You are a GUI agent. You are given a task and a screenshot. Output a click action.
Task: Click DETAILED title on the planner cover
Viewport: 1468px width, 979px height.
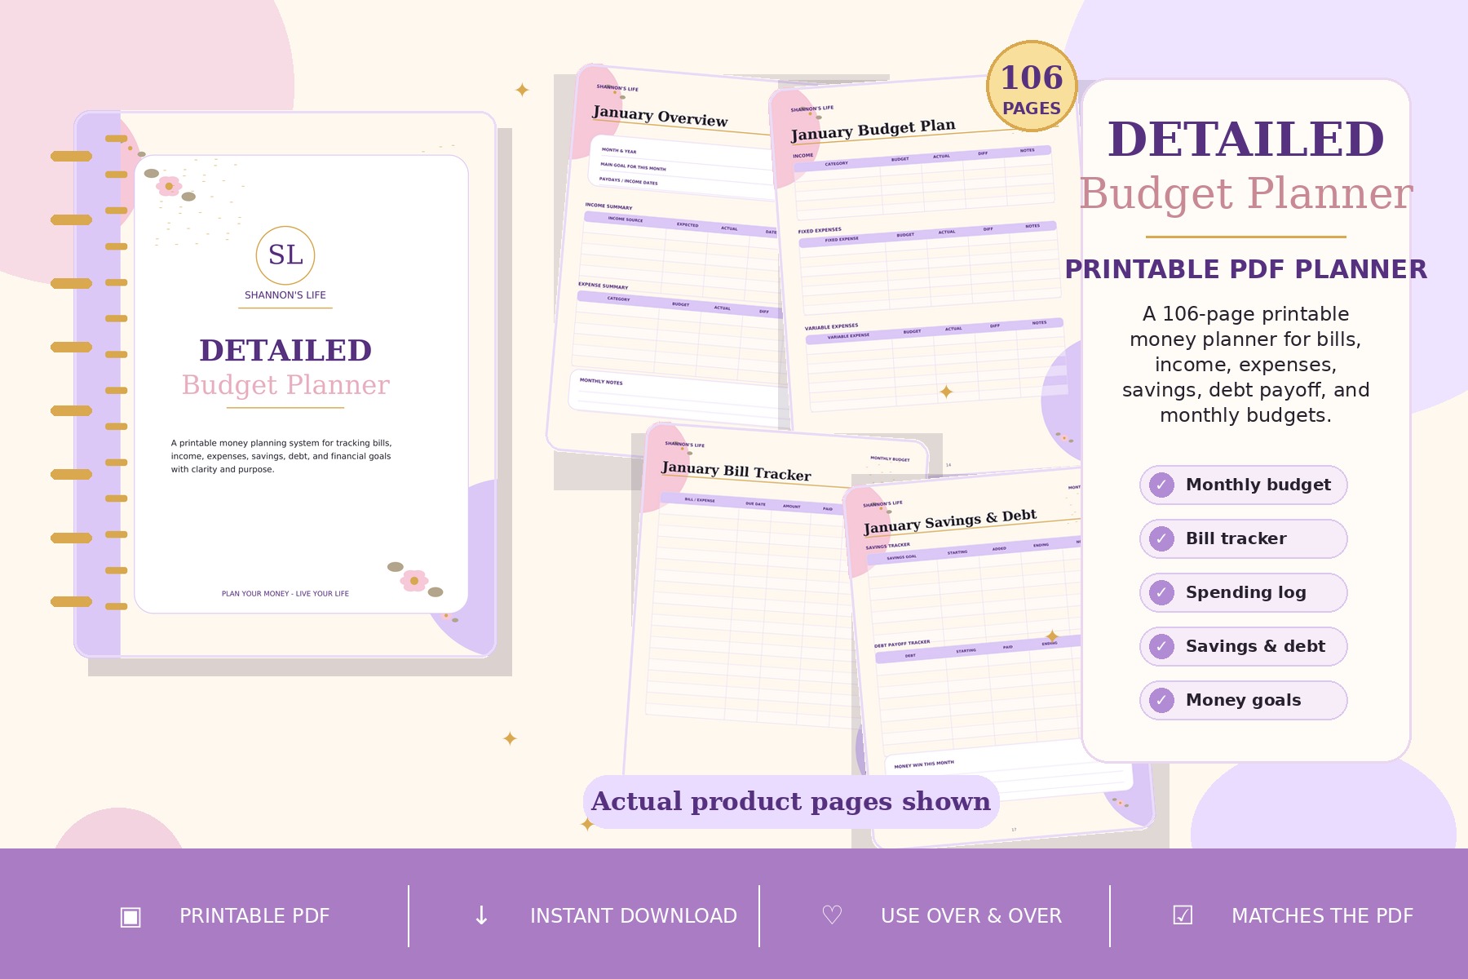285,351
